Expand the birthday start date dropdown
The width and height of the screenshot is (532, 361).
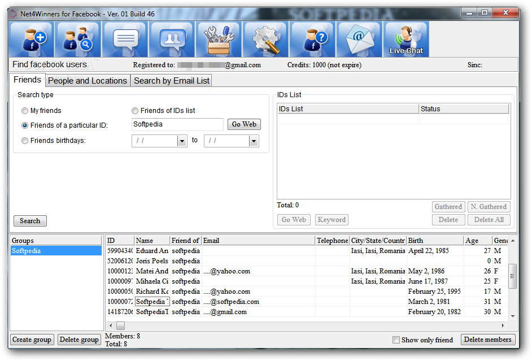point(182,141)
